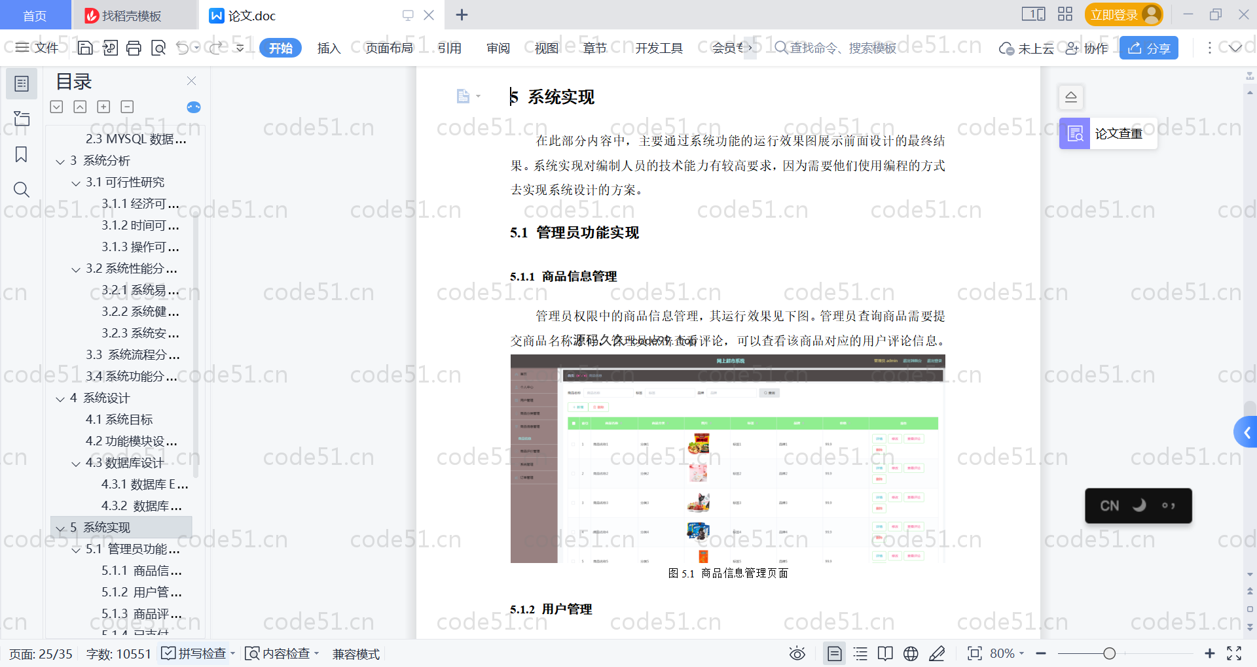Switch to web layout view in status bar

pos(911,653)
